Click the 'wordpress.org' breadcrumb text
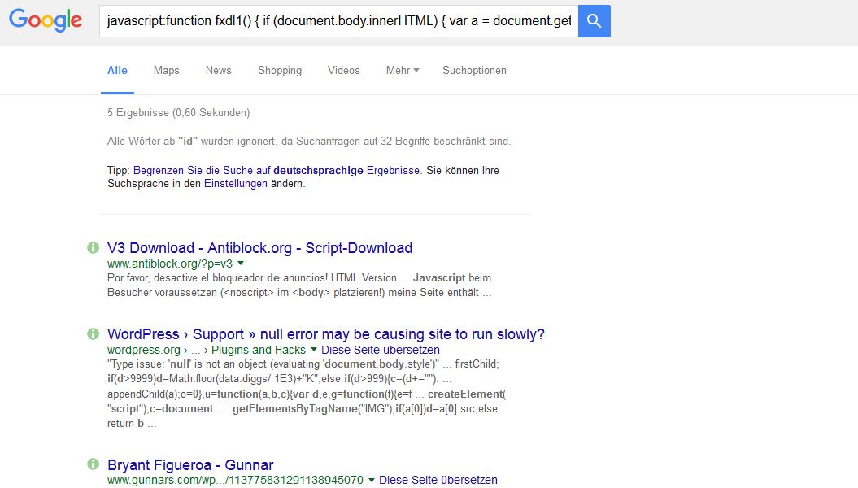Image resolution: width=858 pixels, height=488 pixels. pyautogui.click(x=143, y=350)
